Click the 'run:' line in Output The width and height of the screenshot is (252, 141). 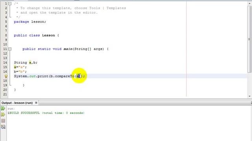(x=11, y=109)
